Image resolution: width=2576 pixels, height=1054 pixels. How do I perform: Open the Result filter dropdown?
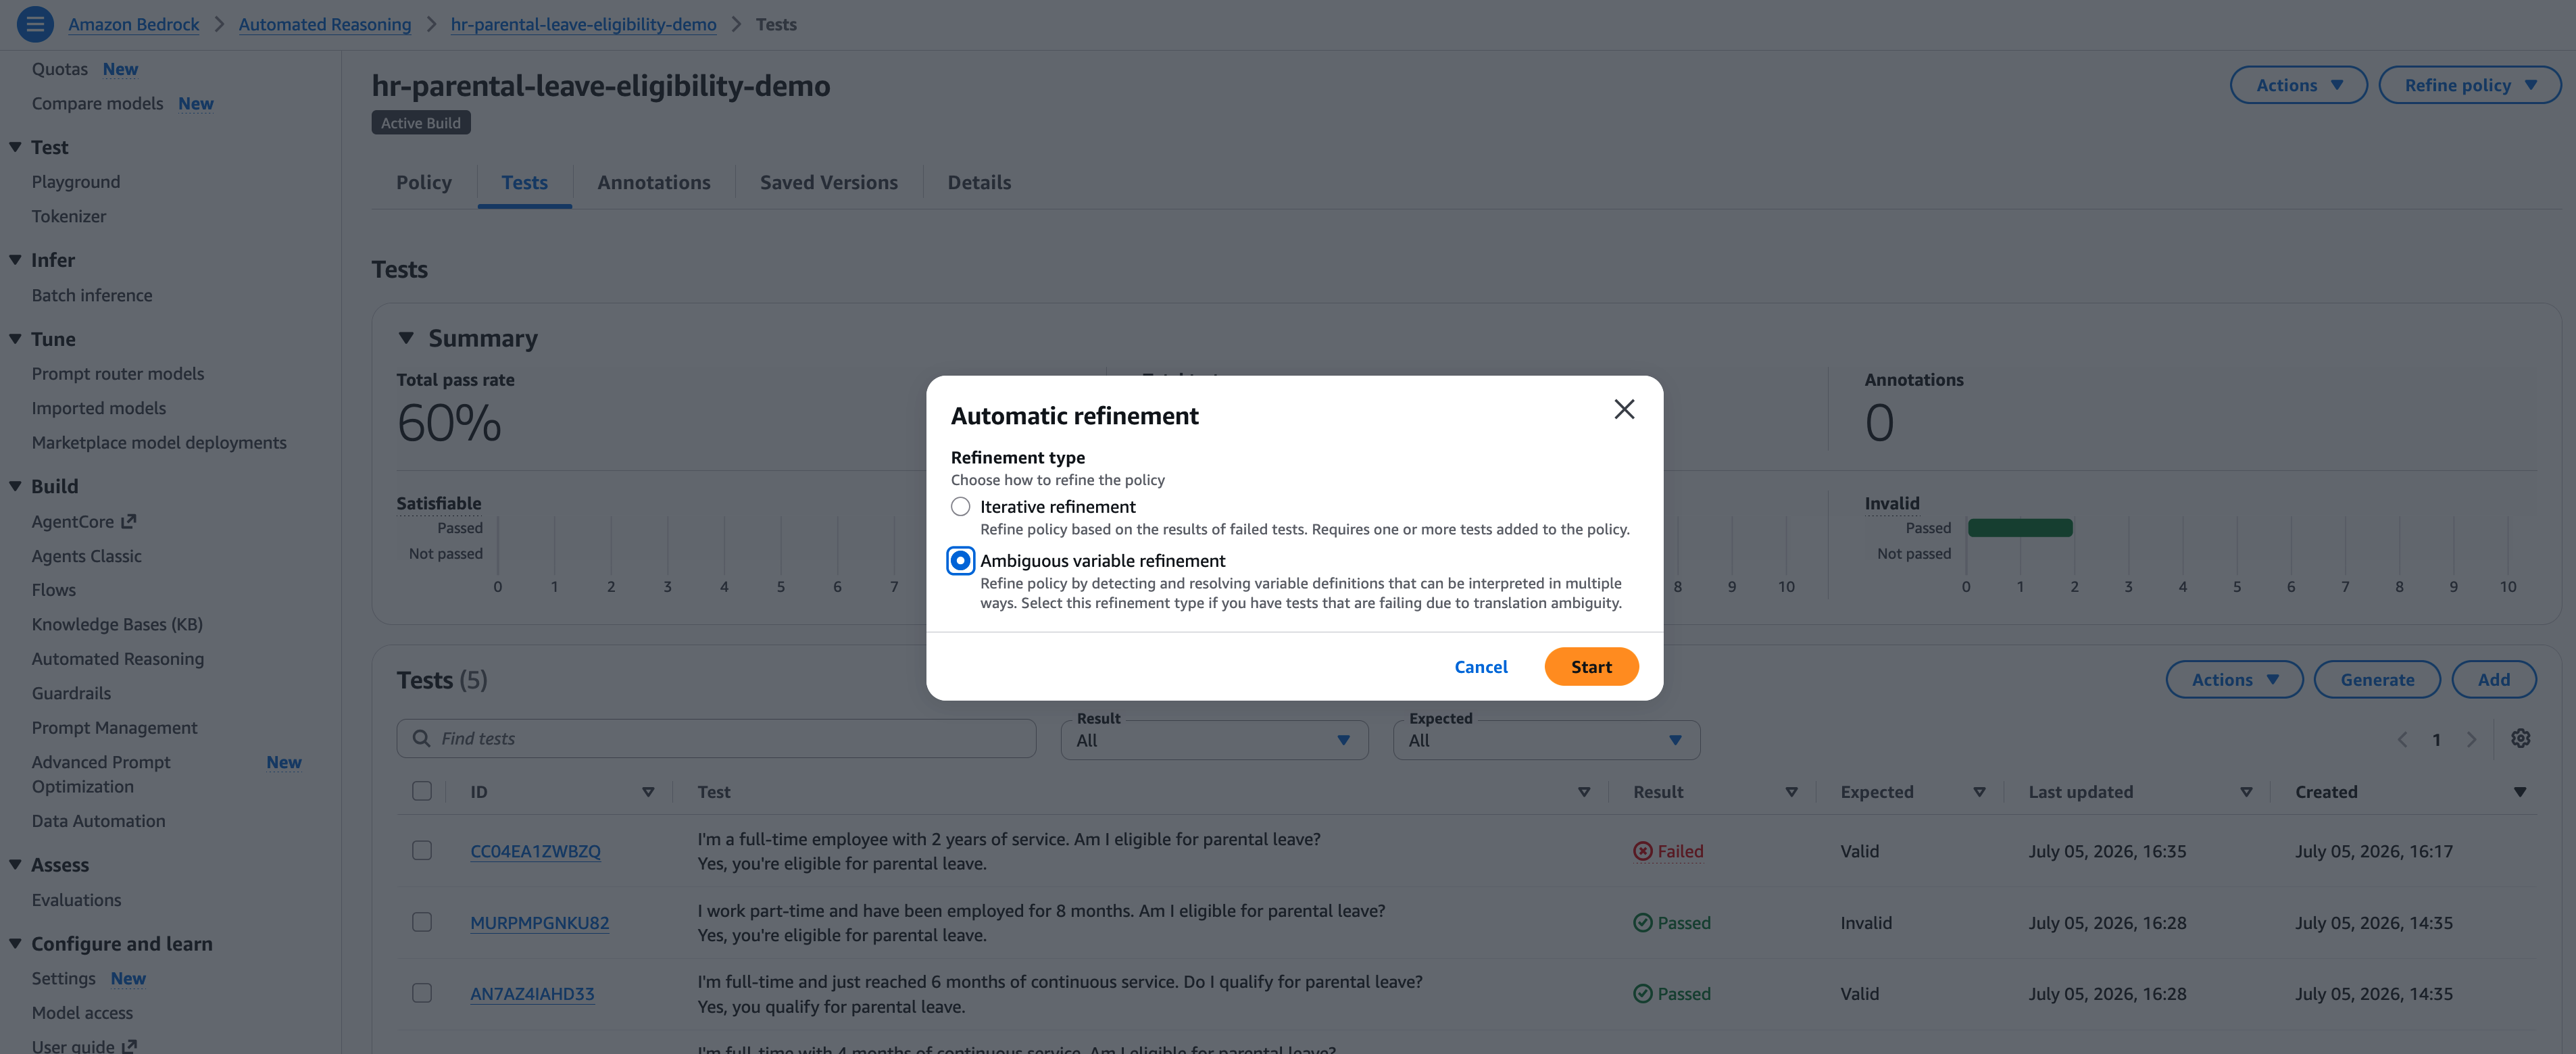point(1214,740)
